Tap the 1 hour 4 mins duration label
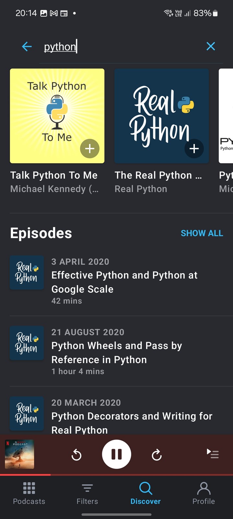The width and height of the screenshot is (233, 519). [78, 371]
